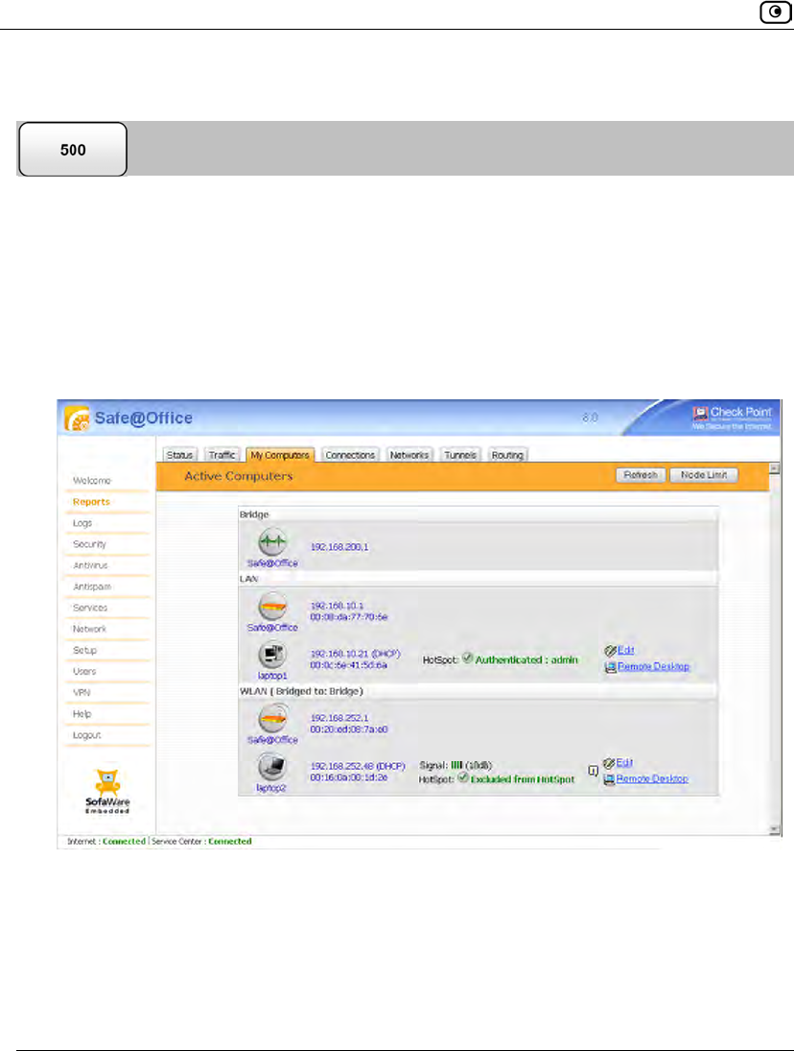The width and height of the screenshot is (794, 1051).
Task: Click IP 192.168.252.48 (DHCP)
Action: click(358, 766)
